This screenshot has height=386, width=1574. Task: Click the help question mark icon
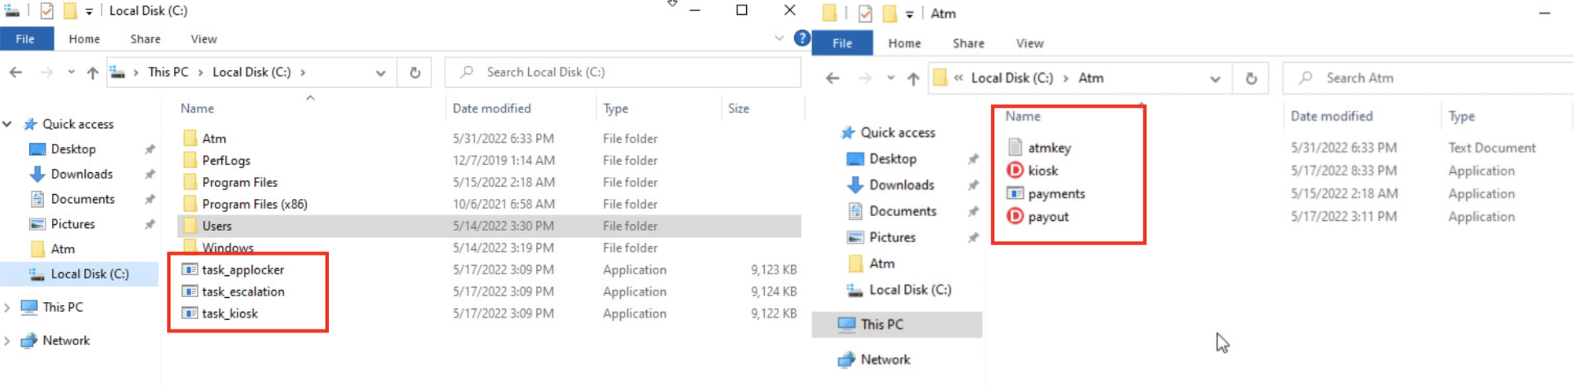pos(802,38)
